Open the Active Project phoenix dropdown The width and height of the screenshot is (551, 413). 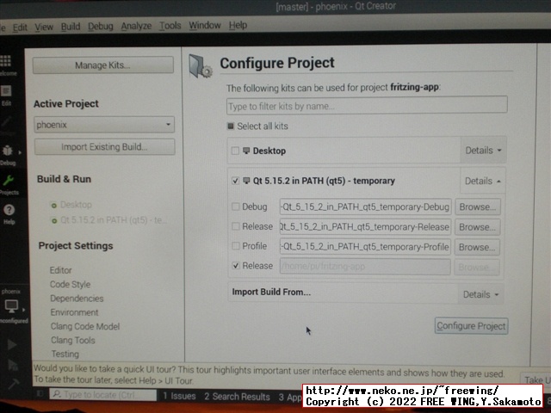coord(104,125)
